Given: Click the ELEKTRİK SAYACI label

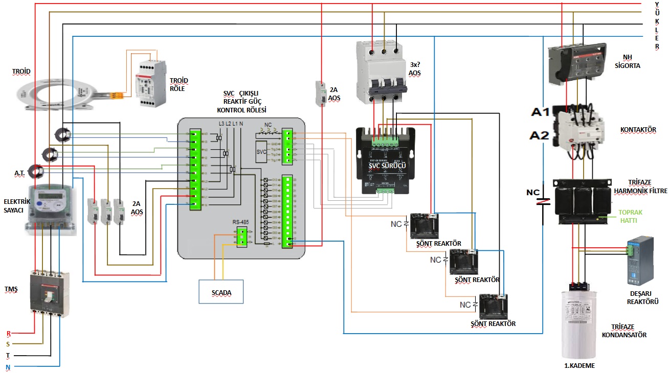Looking at the screenshot, I should [x=16, y=205].
